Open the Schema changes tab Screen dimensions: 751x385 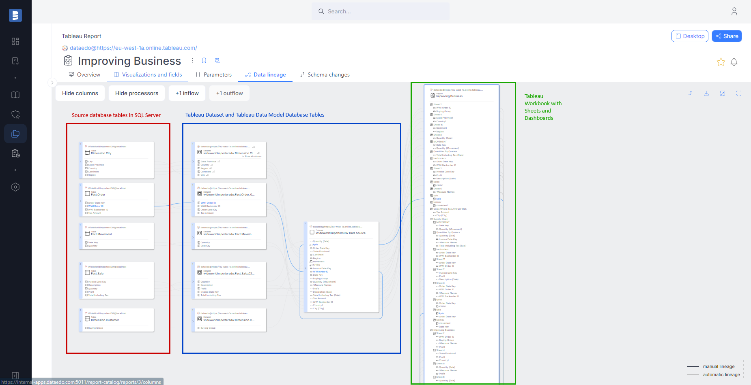pos(324,74)
